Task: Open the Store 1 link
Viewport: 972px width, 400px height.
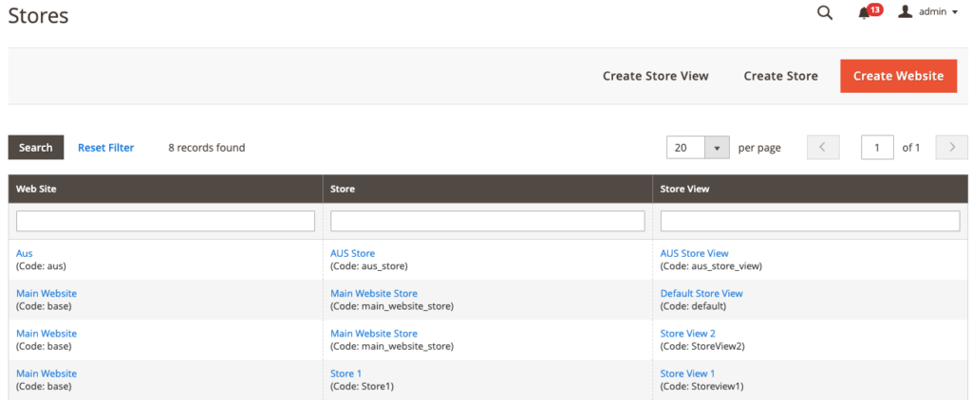Action: pos(346,373)
